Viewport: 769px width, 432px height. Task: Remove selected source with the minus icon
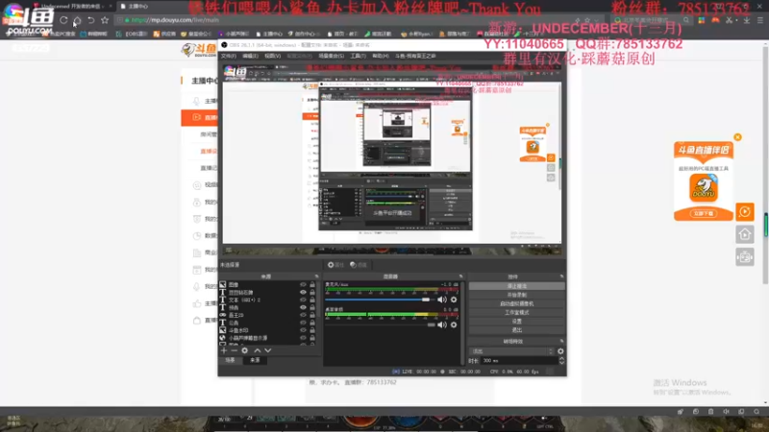[234, 350]
